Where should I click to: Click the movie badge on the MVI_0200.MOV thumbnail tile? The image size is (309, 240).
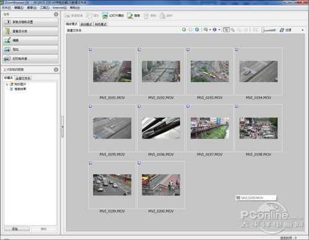tap(140, 163)
